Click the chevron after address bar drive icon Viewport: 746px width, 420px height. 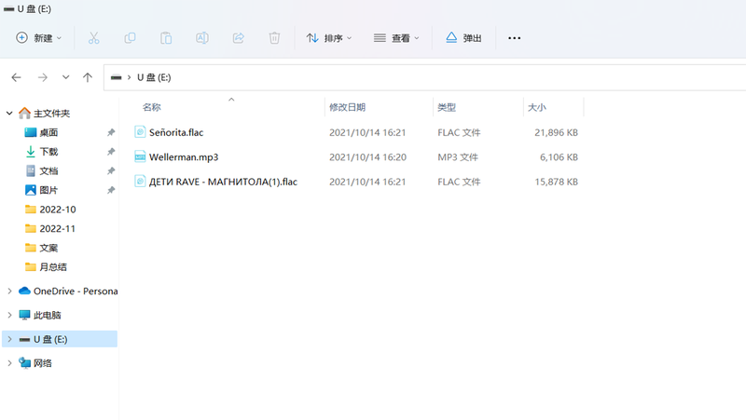click(129, 77)
